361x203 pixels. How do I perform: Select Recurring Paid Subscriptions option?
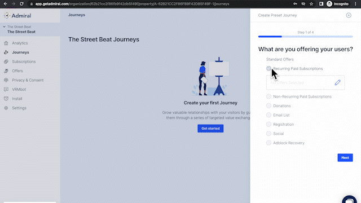268,68
